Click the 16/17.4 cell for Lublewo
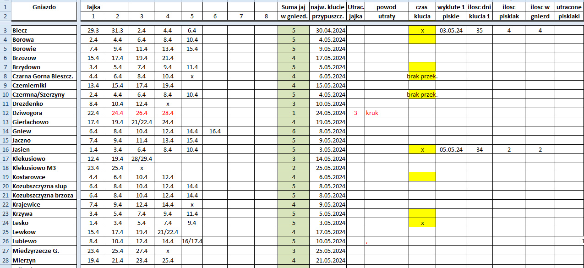 pyautogui.click(x=192, y=241)
